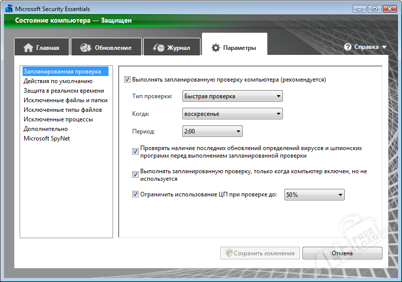Click the globe icon on Обновление tab

coord(85,48)
